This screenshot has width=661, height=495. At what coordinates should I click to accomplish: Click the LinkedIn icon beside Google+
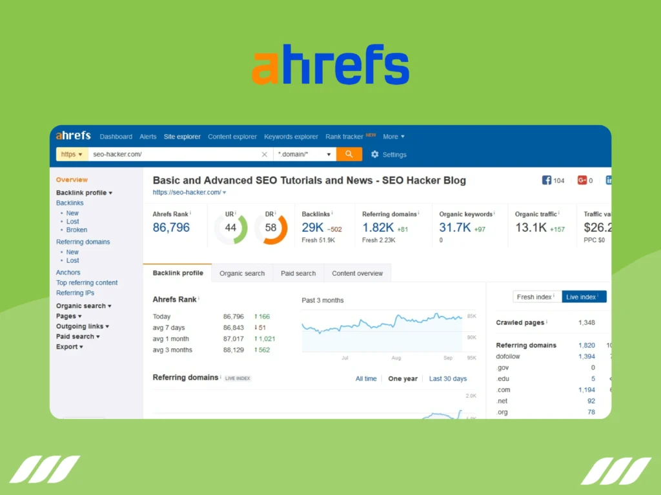point(607,180)
